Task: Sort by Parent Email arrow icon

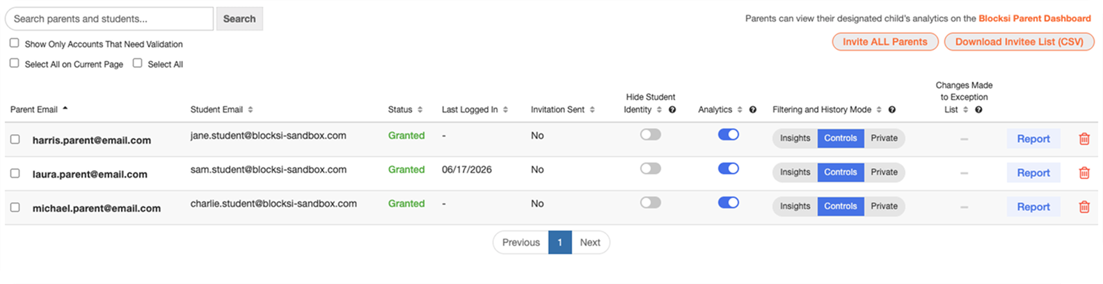Action: pyautogui.click(x=65, y=108)
